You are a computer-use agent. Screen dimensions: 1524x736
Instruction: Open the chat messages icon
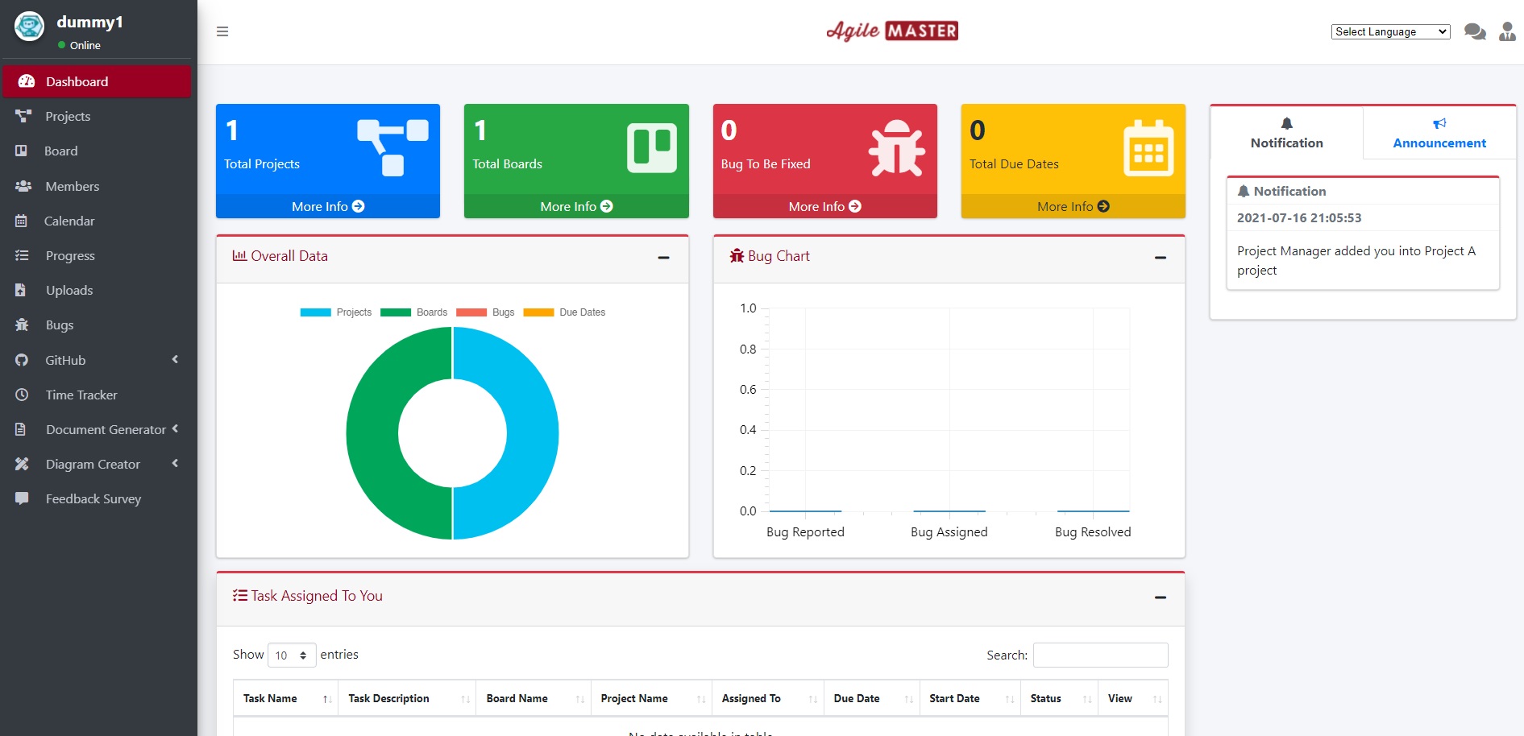[1475, 31]
